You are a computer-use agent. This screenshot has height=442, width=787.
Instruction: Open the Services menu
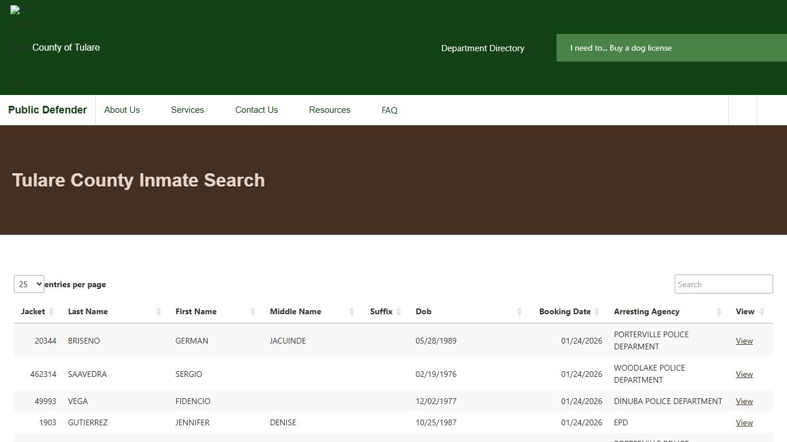pos(187,110)
